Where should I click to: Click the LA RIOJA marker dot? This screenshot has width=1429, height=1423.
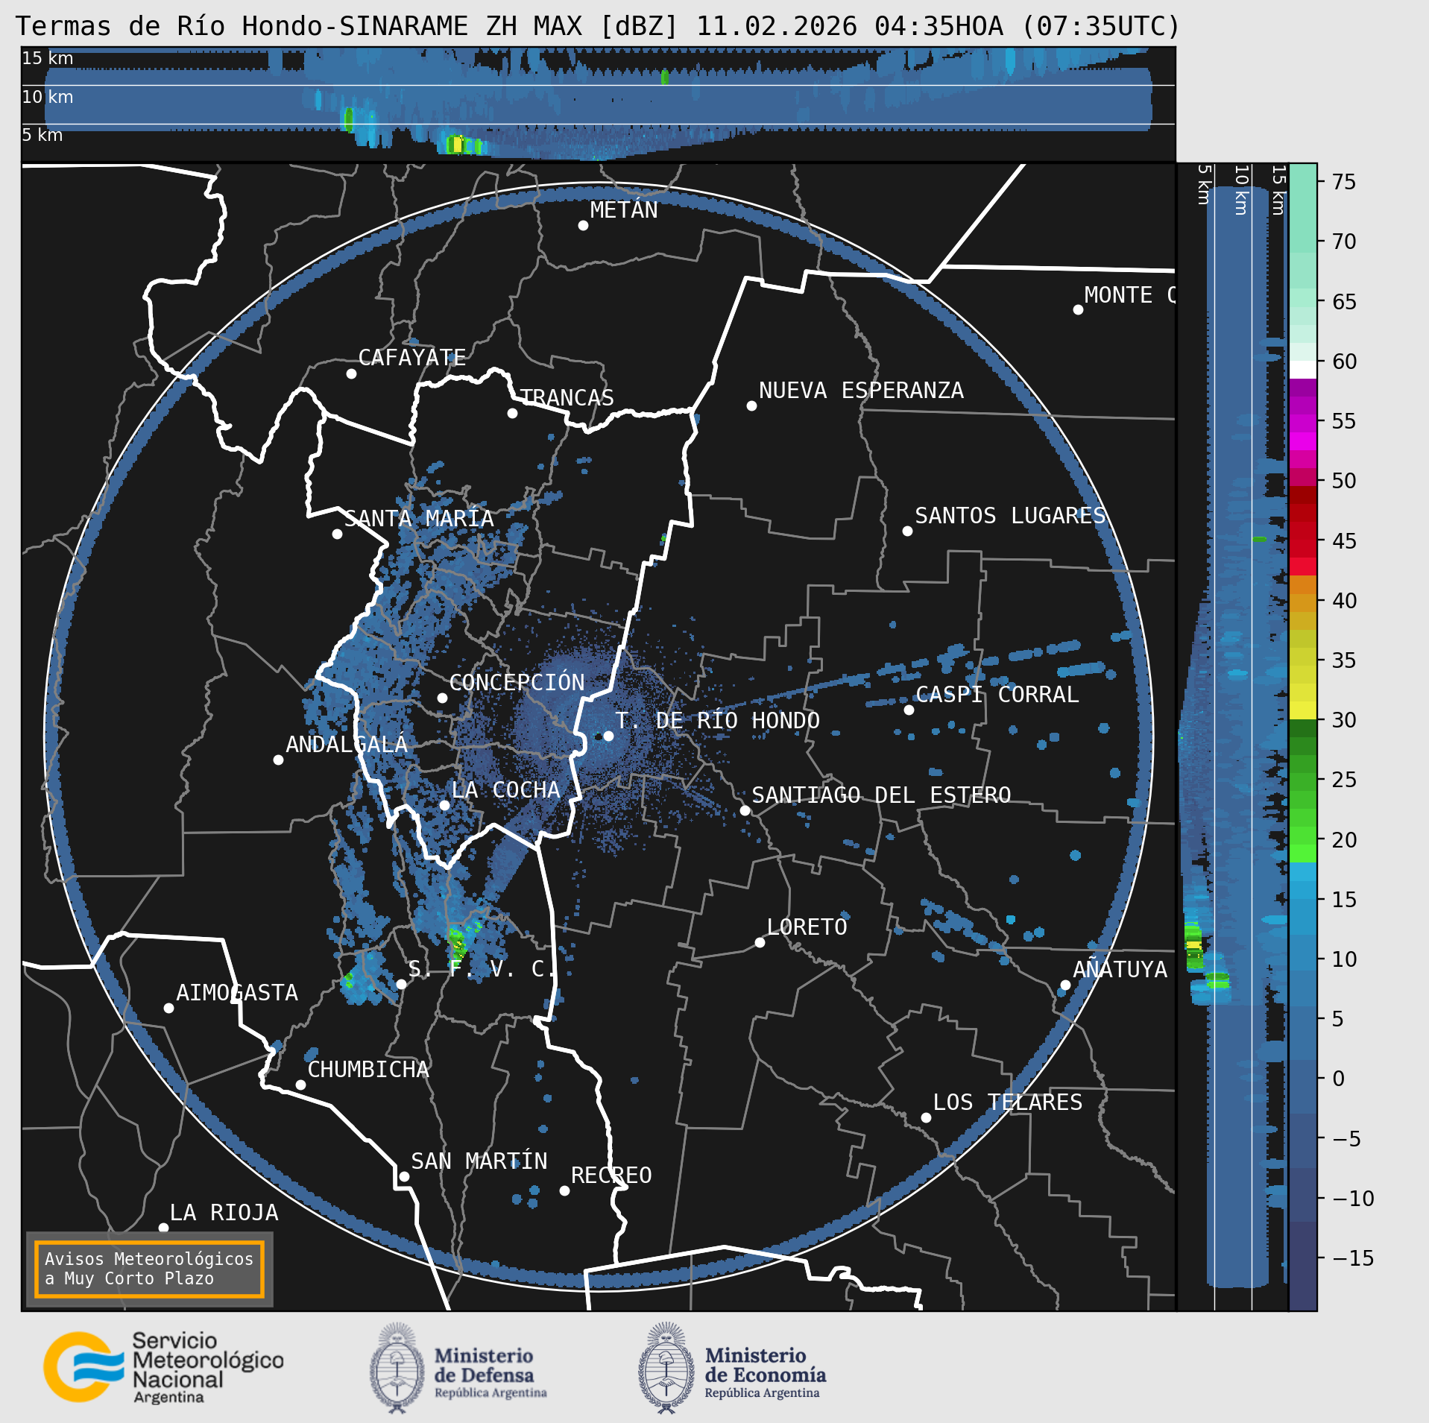click(x=163, y=1228)
